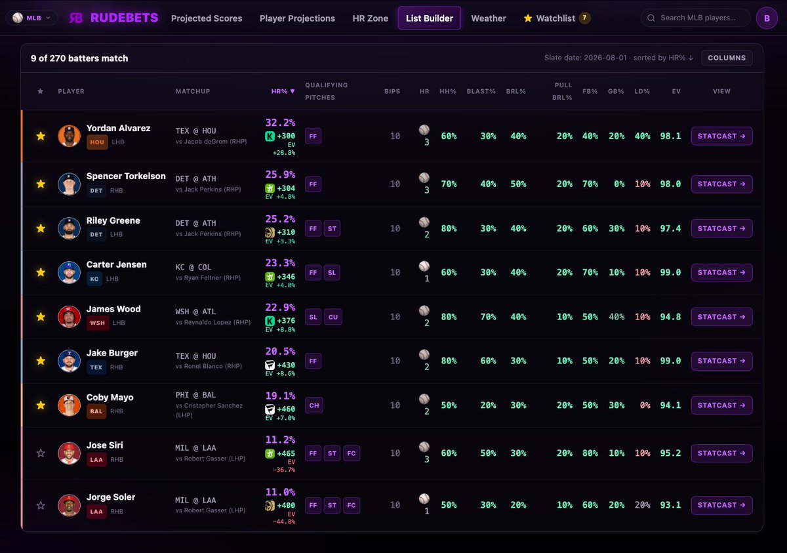The width and height of the screenshot is (787, 553).
Task: Click the sportsbook icon beside Wood's +376 odds
Action: click(x=269, y=321)
